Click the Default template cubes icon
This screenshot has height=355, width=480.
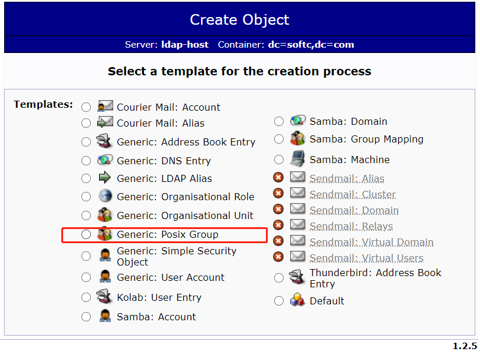(297, 300)
